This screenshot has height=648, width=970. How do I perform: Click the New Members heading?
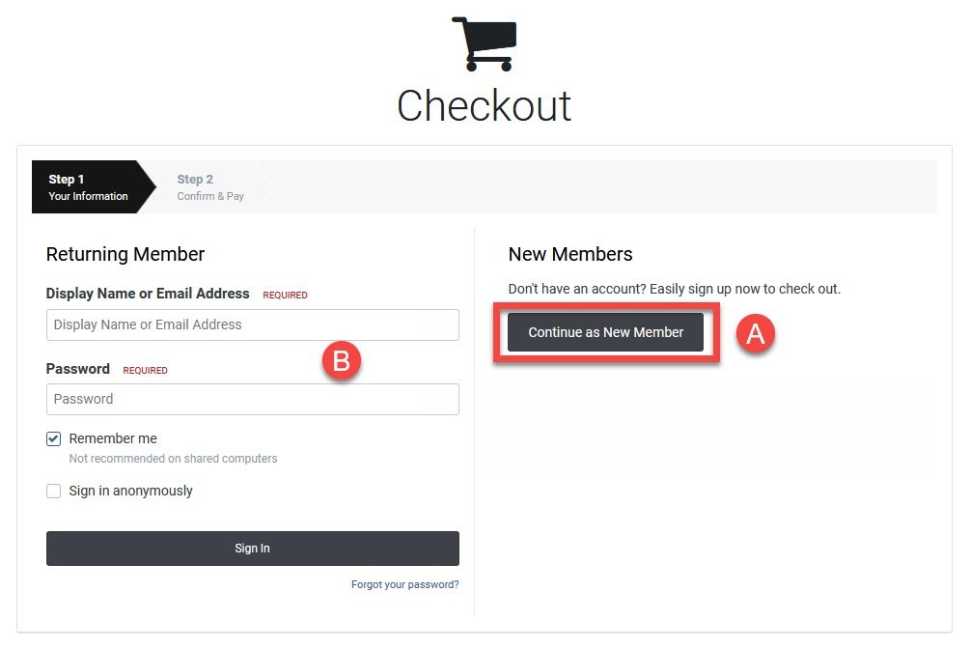coord(570,255)
